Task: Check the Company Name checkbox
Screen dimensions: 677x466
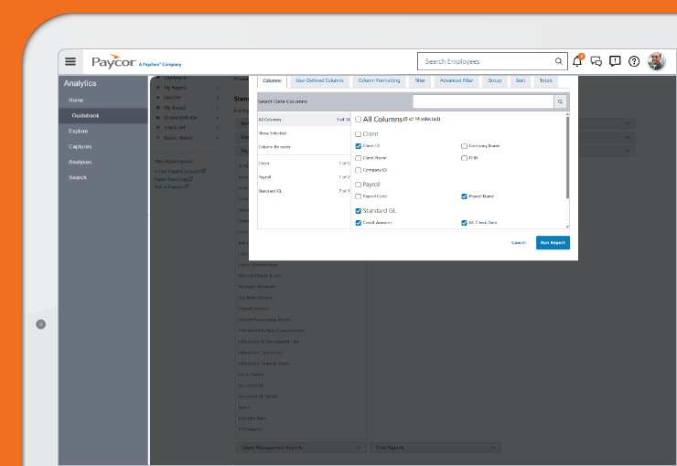Action: tap(464, 146)
